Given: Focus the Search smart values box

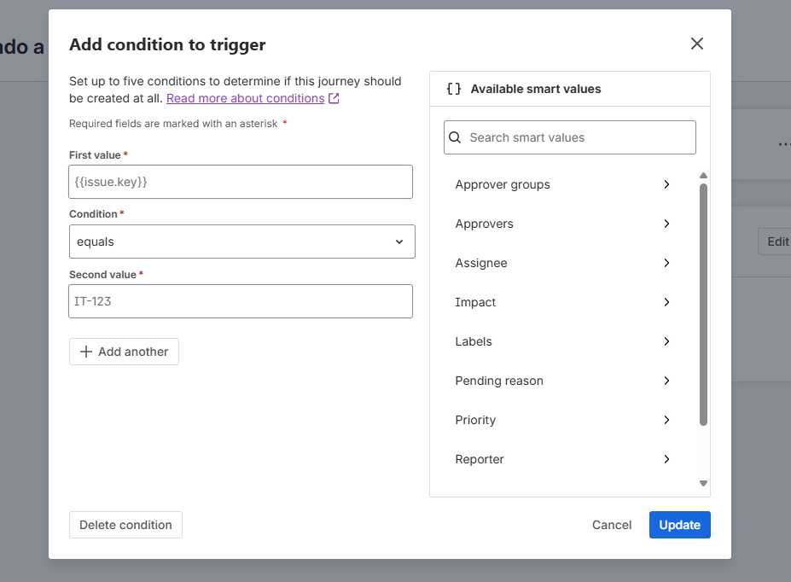Looking at the screenshot, I should pyautogui.click(x=570, y=137).
